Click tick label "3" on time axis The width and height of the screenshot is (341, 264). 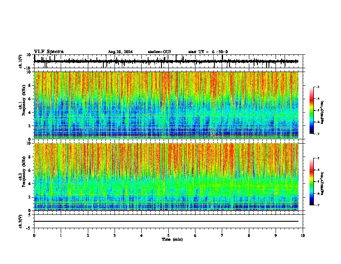pyautogui.click(x=115, y=236)
